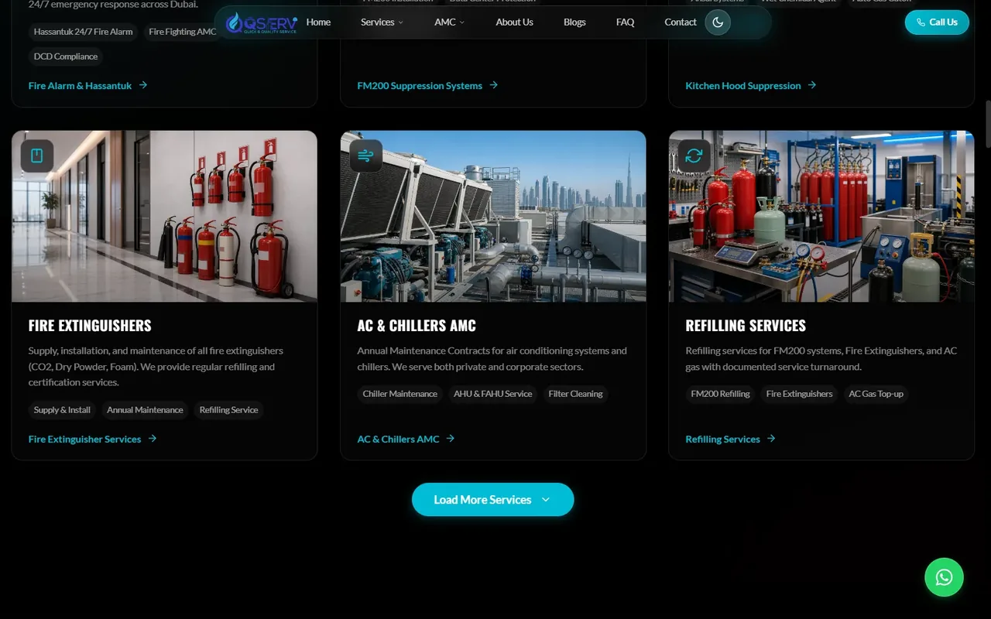
Task: Go to Home page
Action: pyautogui.click(x=318, y=22)
